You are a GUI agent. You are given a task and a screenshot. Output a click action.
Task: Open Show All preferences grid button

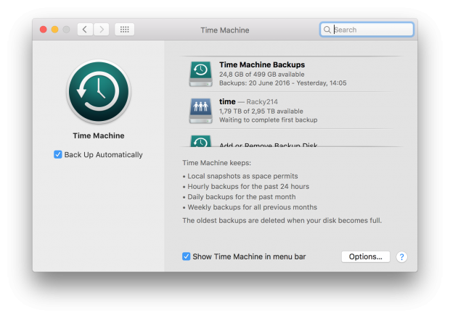[124, 30]
